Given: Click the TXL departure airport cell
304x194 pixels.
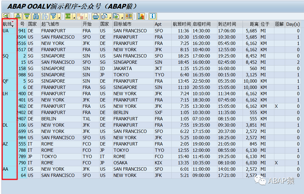Looking at the screenshot, I should 90,119.
